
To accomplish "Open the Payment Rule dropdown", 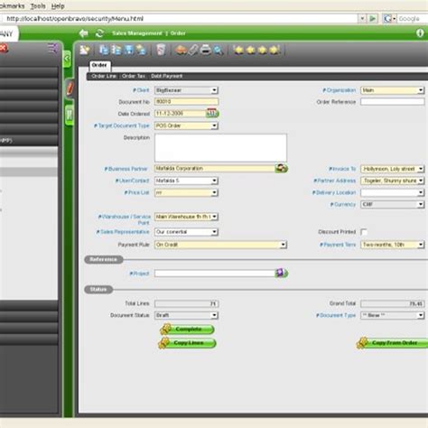I will 283,245.
